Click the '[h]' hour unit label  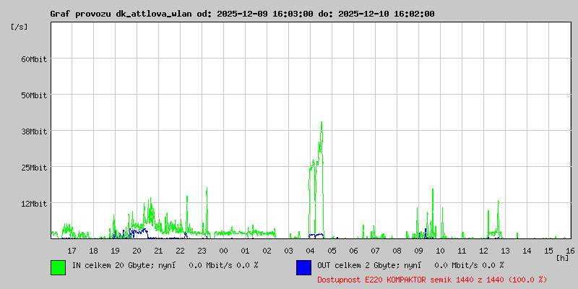pyautogui.click(x=563, y=258)
